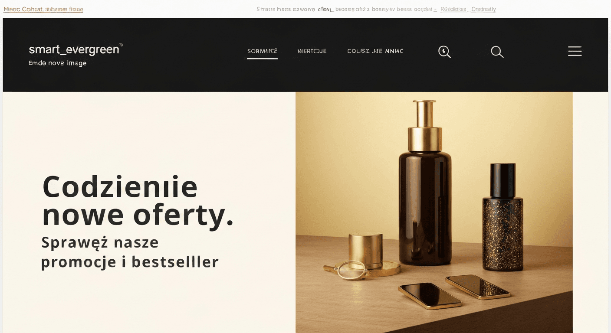This screenshot has width=611, height=333.
Task: Follow the orange top-left link
Action: [43, 9]
